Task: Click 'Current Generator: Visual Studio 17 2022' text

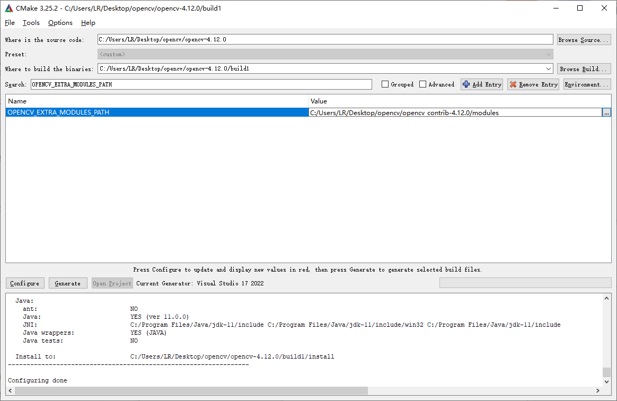Action: [x=200, y=283]
